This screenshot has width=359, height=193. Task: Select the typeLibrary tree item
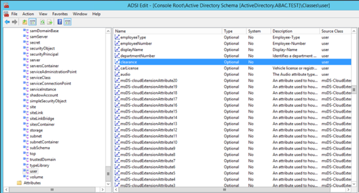click(39, 165)
